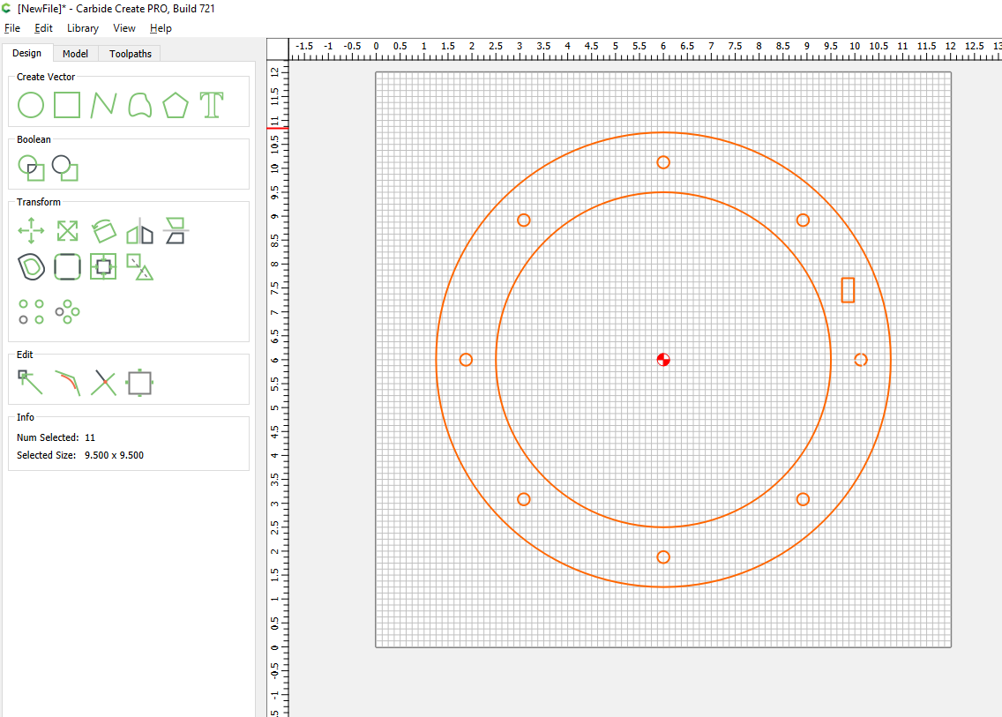
Task: Use the Offset Vectors tool
Action: [31, 266]
